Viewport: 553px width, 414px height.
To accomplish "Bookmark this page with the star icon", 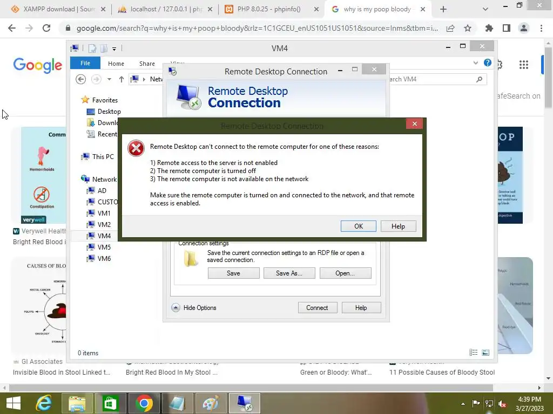I will [468, 28].
